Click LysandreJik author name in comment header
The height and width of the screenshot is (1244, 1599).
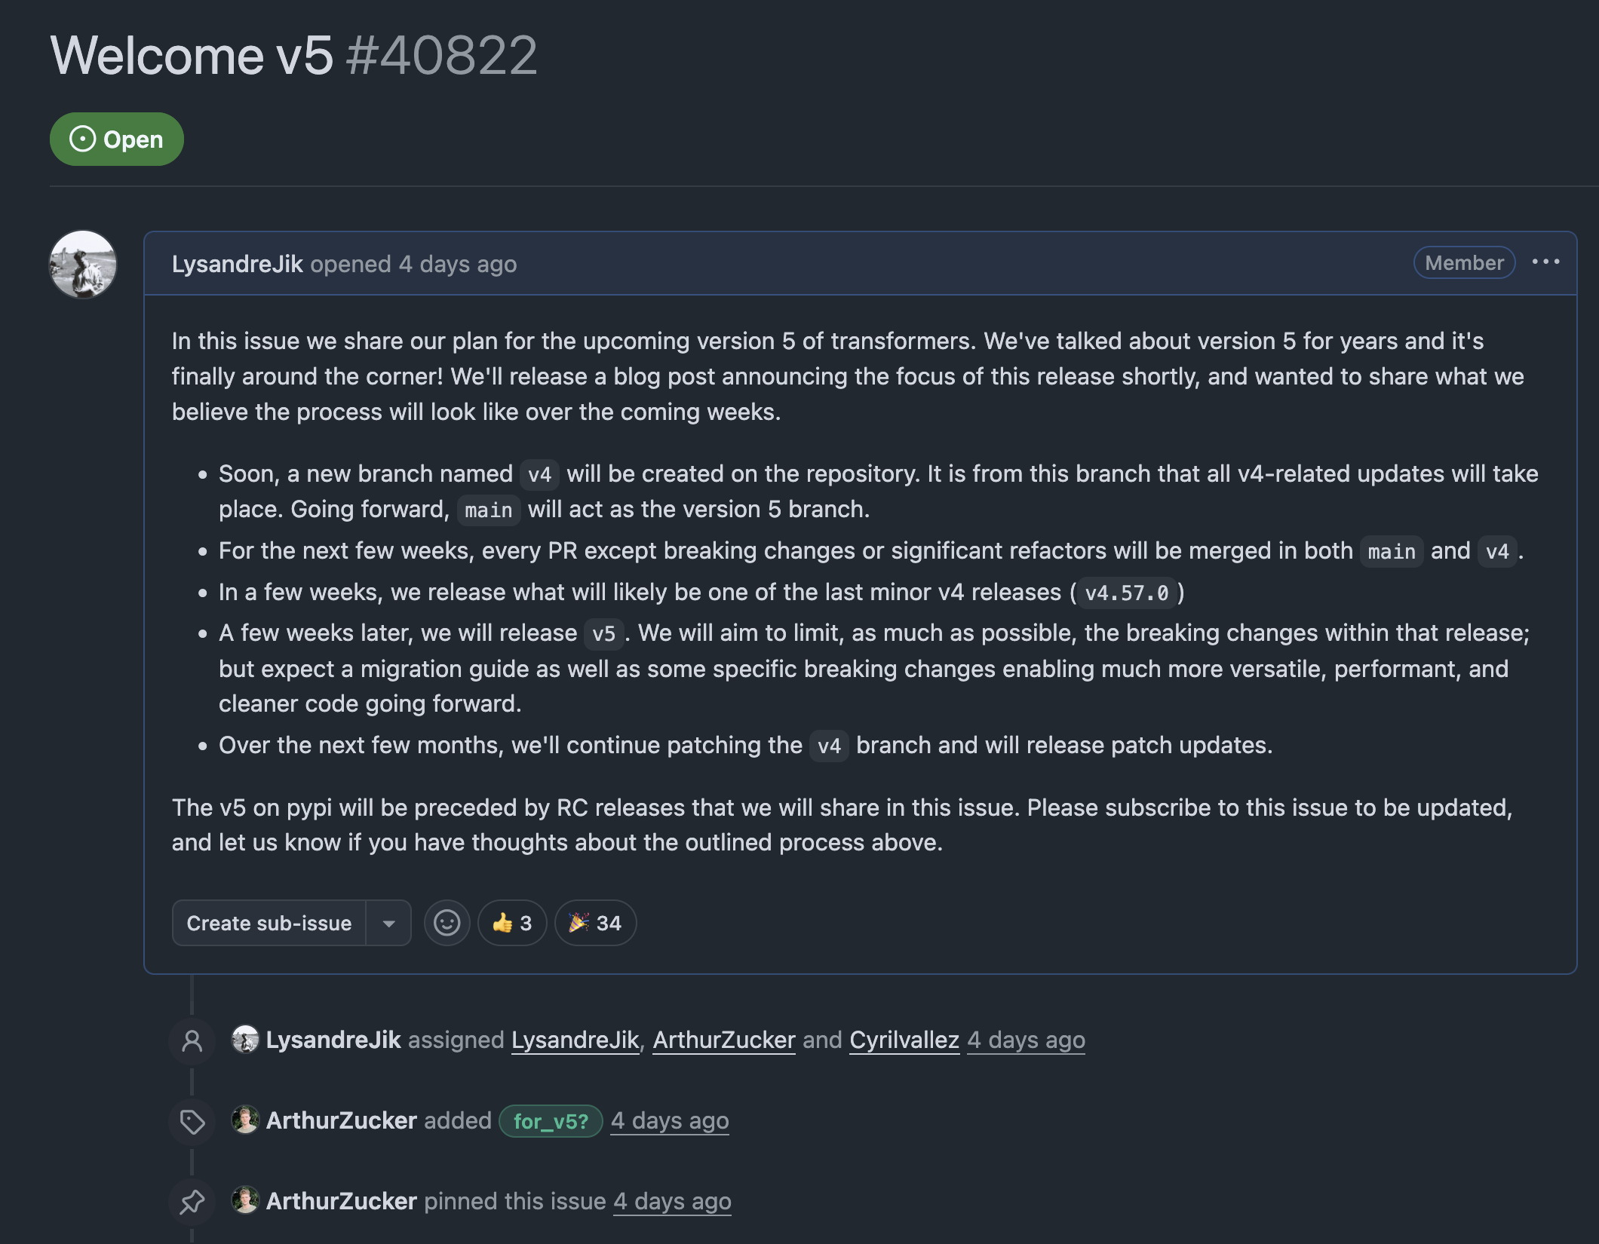(237, 265)
